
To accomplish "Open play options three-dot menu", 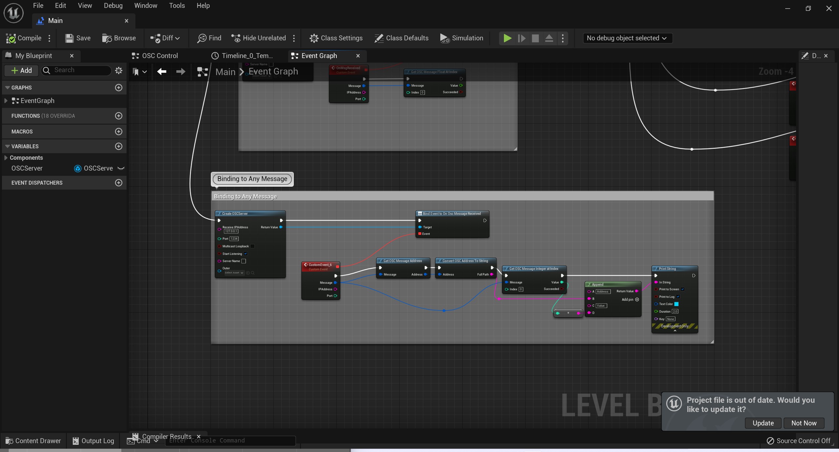I will pos(563,38).
